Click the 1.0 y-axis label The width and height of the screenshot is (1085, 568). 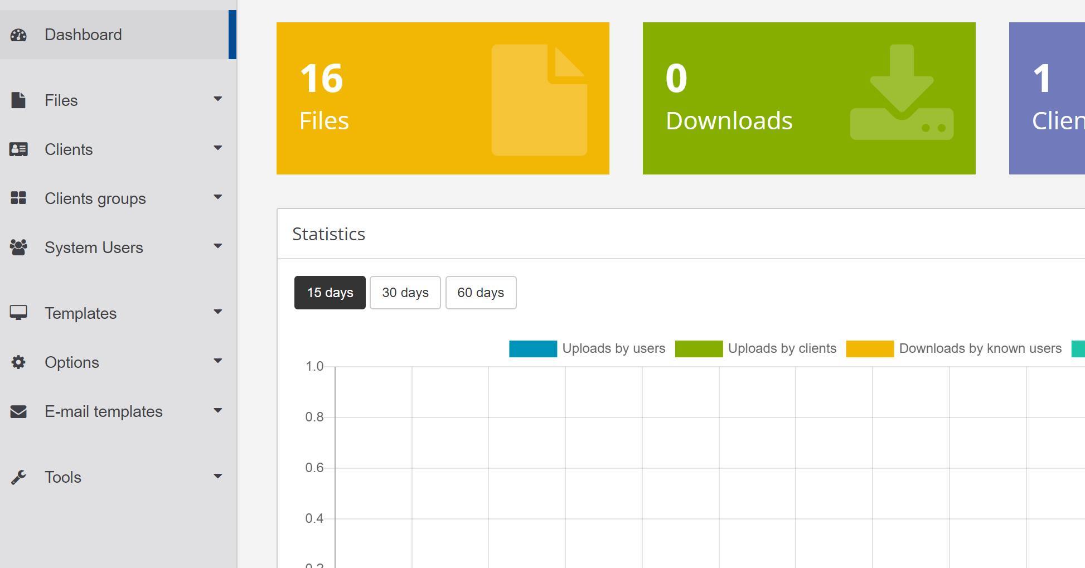314,366
